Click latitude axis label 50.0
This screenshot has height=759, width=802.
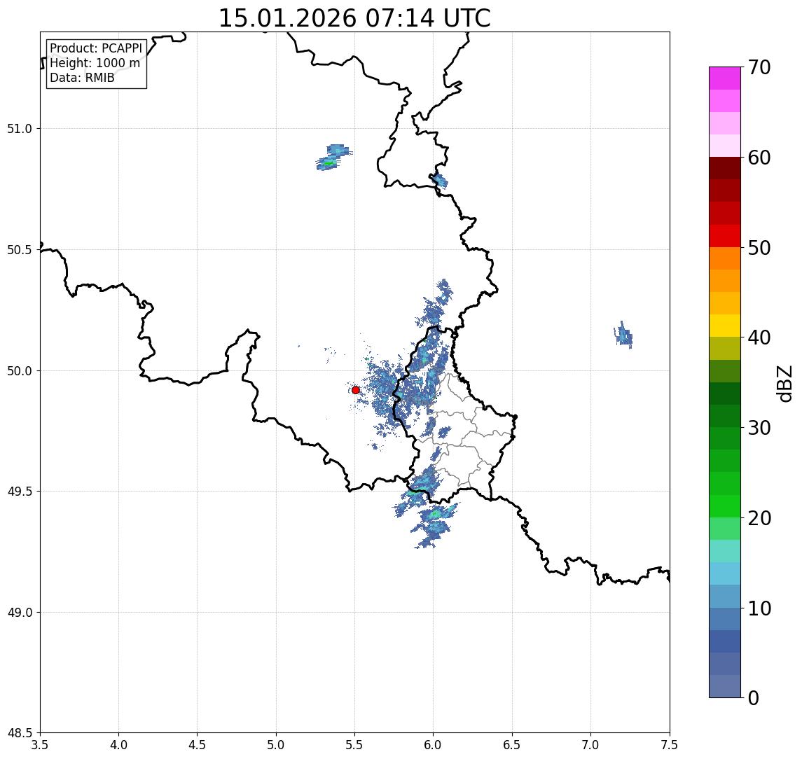(x=20, y=371)
